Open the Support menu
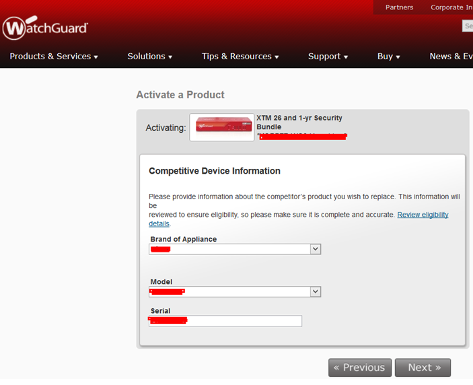This screenshot has height=385, width=473. (328, 57)
